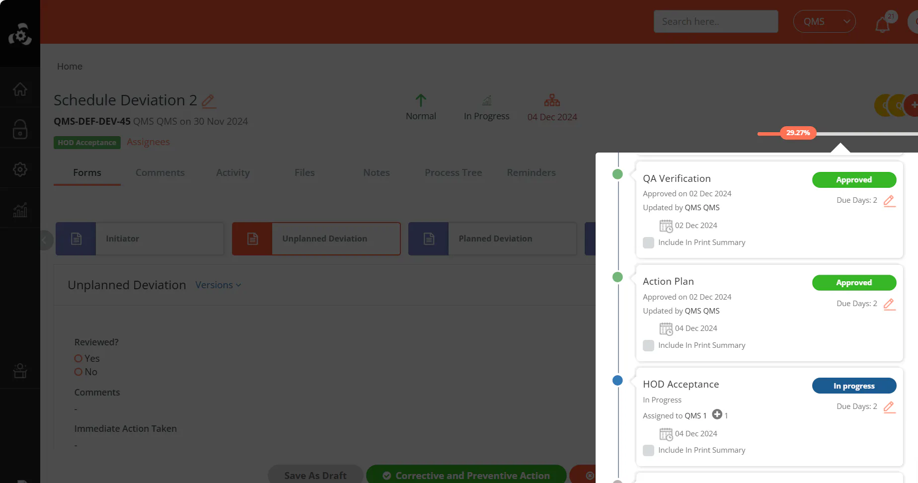Viewport: 918px width, 483px height.
Task: Open the Files tab
Action: pos(305,172)
